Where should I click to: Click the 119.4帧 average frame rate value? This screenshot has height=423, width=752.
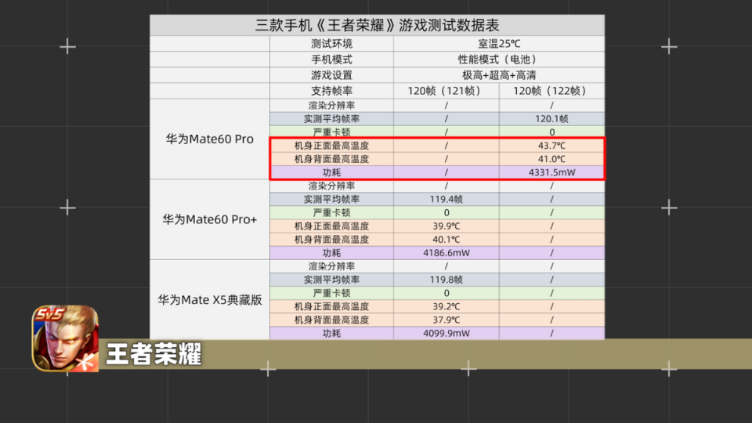tap(446, 200)
